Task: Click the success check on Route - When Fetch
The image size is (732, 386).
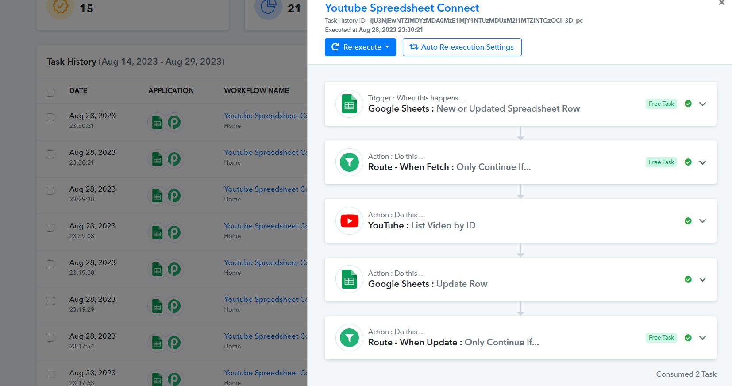Action: point(688,162)
